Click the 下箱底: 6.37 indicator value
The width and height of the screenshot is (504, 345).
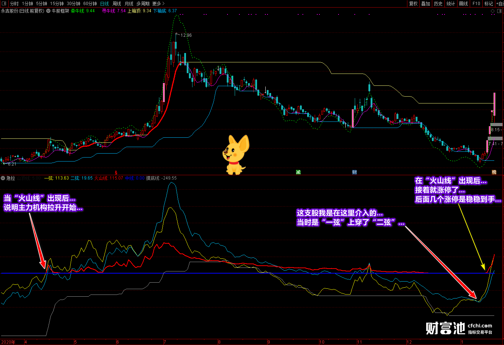[165, 11]
